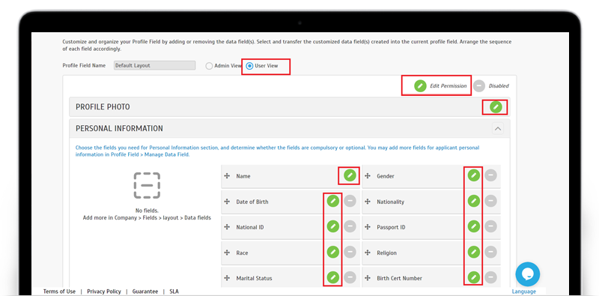Click the move handle for Name field
Viewport: 599px width, 296px height.
click(227, 176)
